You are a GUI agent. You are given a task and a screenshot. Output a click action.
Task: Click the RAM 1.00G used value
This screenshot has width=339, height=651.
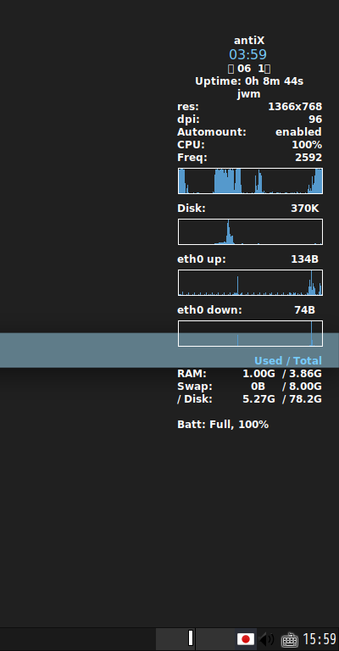click(x=258, y=374)
